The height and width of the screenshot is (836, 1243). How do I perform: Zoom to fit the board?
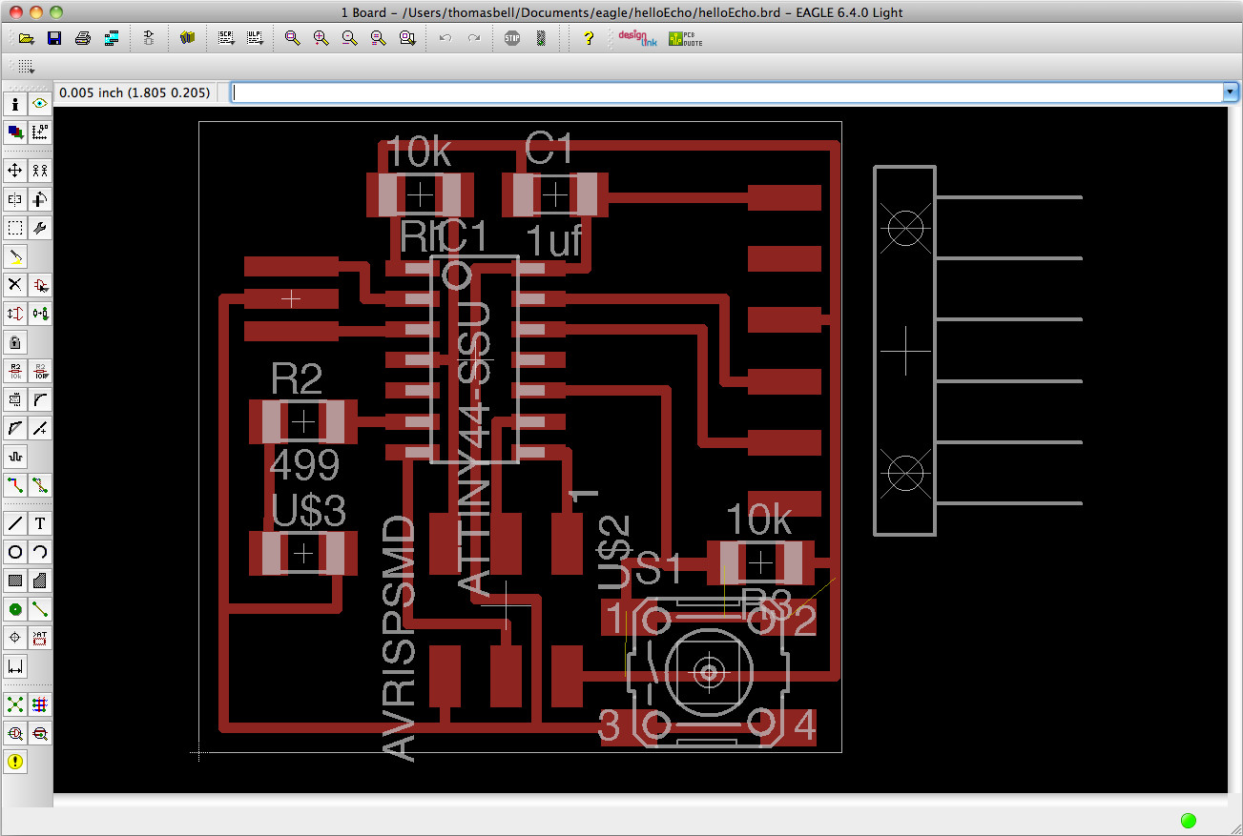click(291, 38)
